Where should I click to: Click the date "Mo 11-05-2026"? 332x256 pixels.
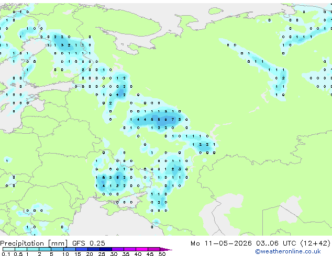point(221,243)
